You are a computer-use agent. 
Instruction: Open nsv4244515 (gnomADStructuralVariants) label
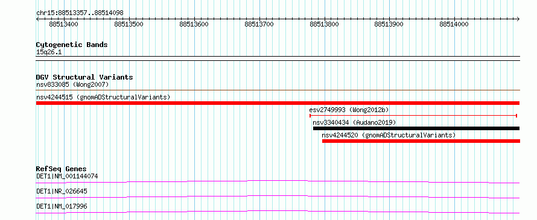[103, 97]
